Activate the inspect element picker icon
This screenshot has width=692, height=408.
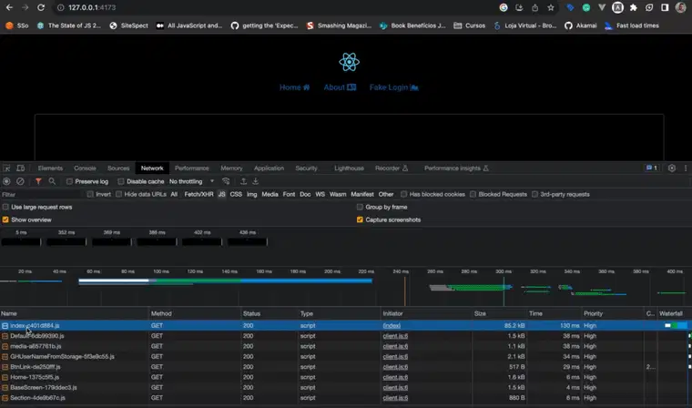[x=7, y=168]
